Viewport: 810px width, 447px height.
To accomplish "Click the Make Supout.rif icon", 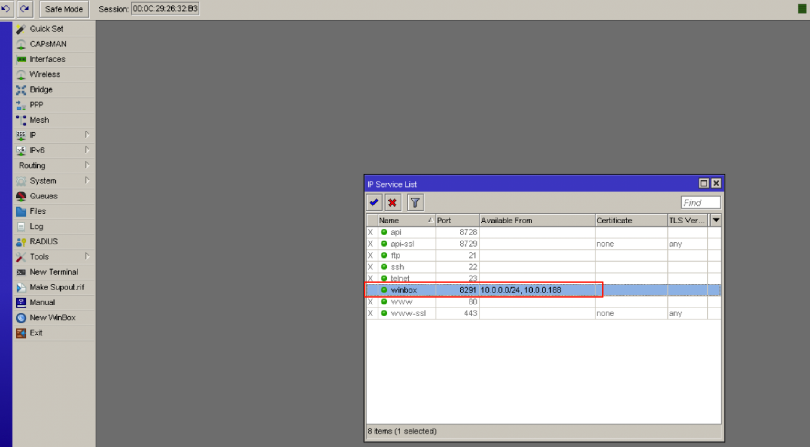I will point(21,287).
